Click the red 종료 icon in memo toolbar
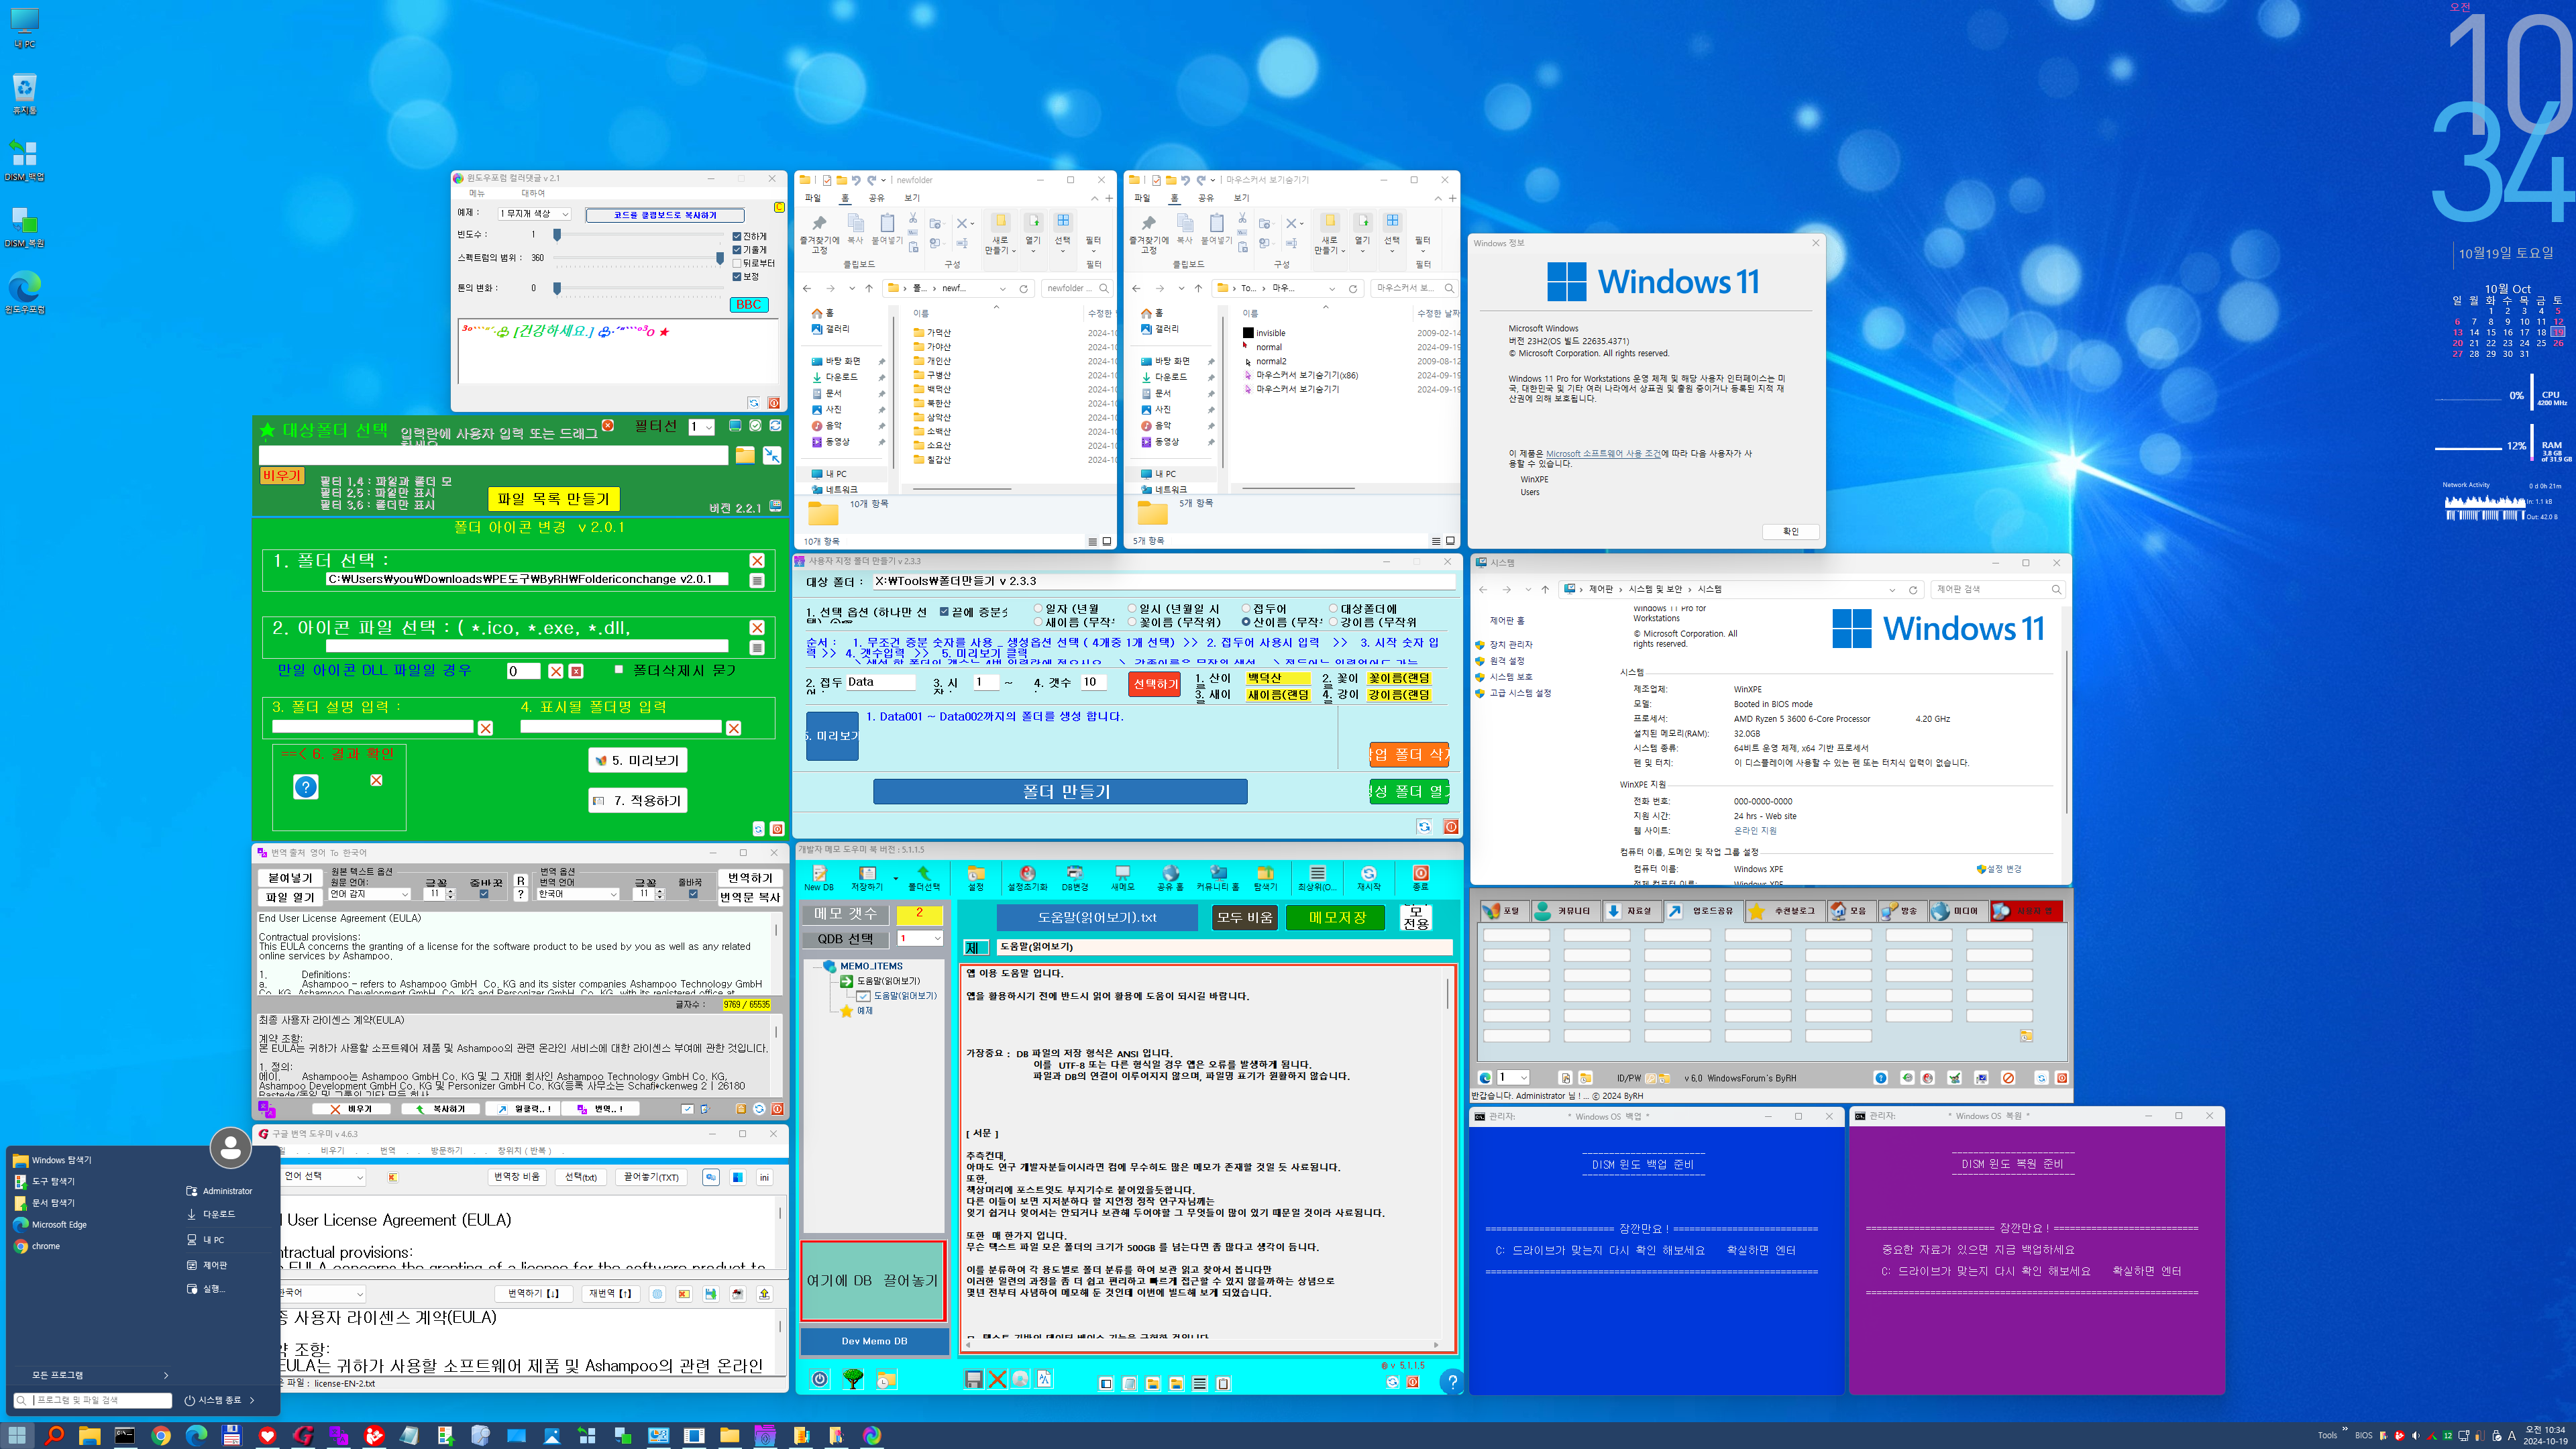The height and width of the screenshot is (1449, 2576). (1421, 877)
